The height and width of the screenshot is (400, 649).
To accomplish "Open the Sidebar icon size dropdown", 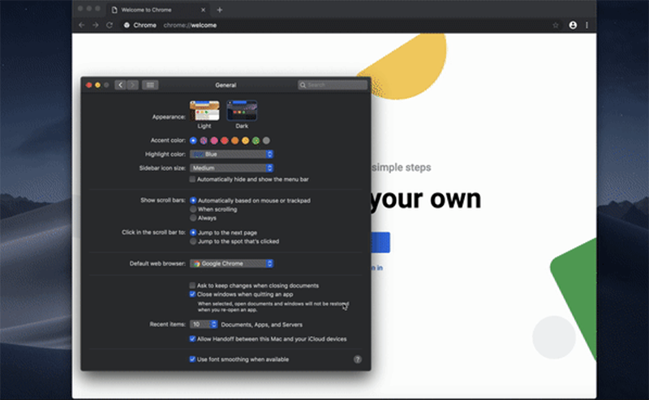I will point(231,168).
